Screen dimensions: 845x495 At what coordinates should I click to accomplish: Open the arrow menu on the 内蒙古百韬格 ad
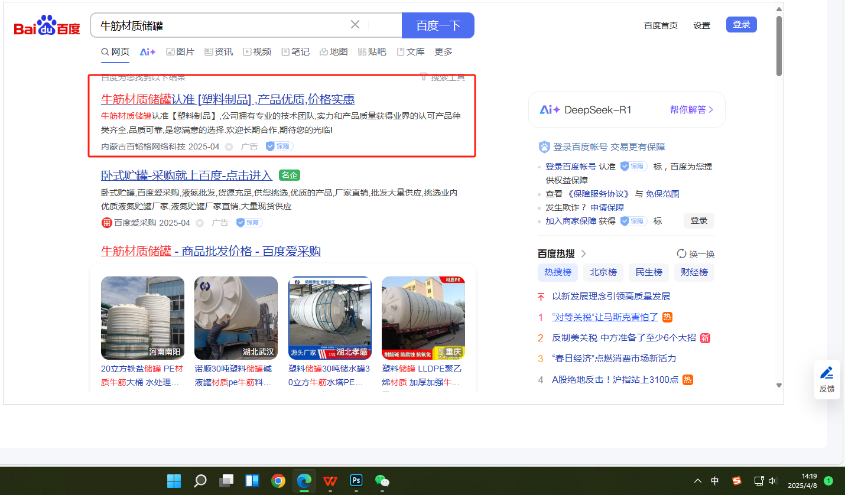point(229,146)
